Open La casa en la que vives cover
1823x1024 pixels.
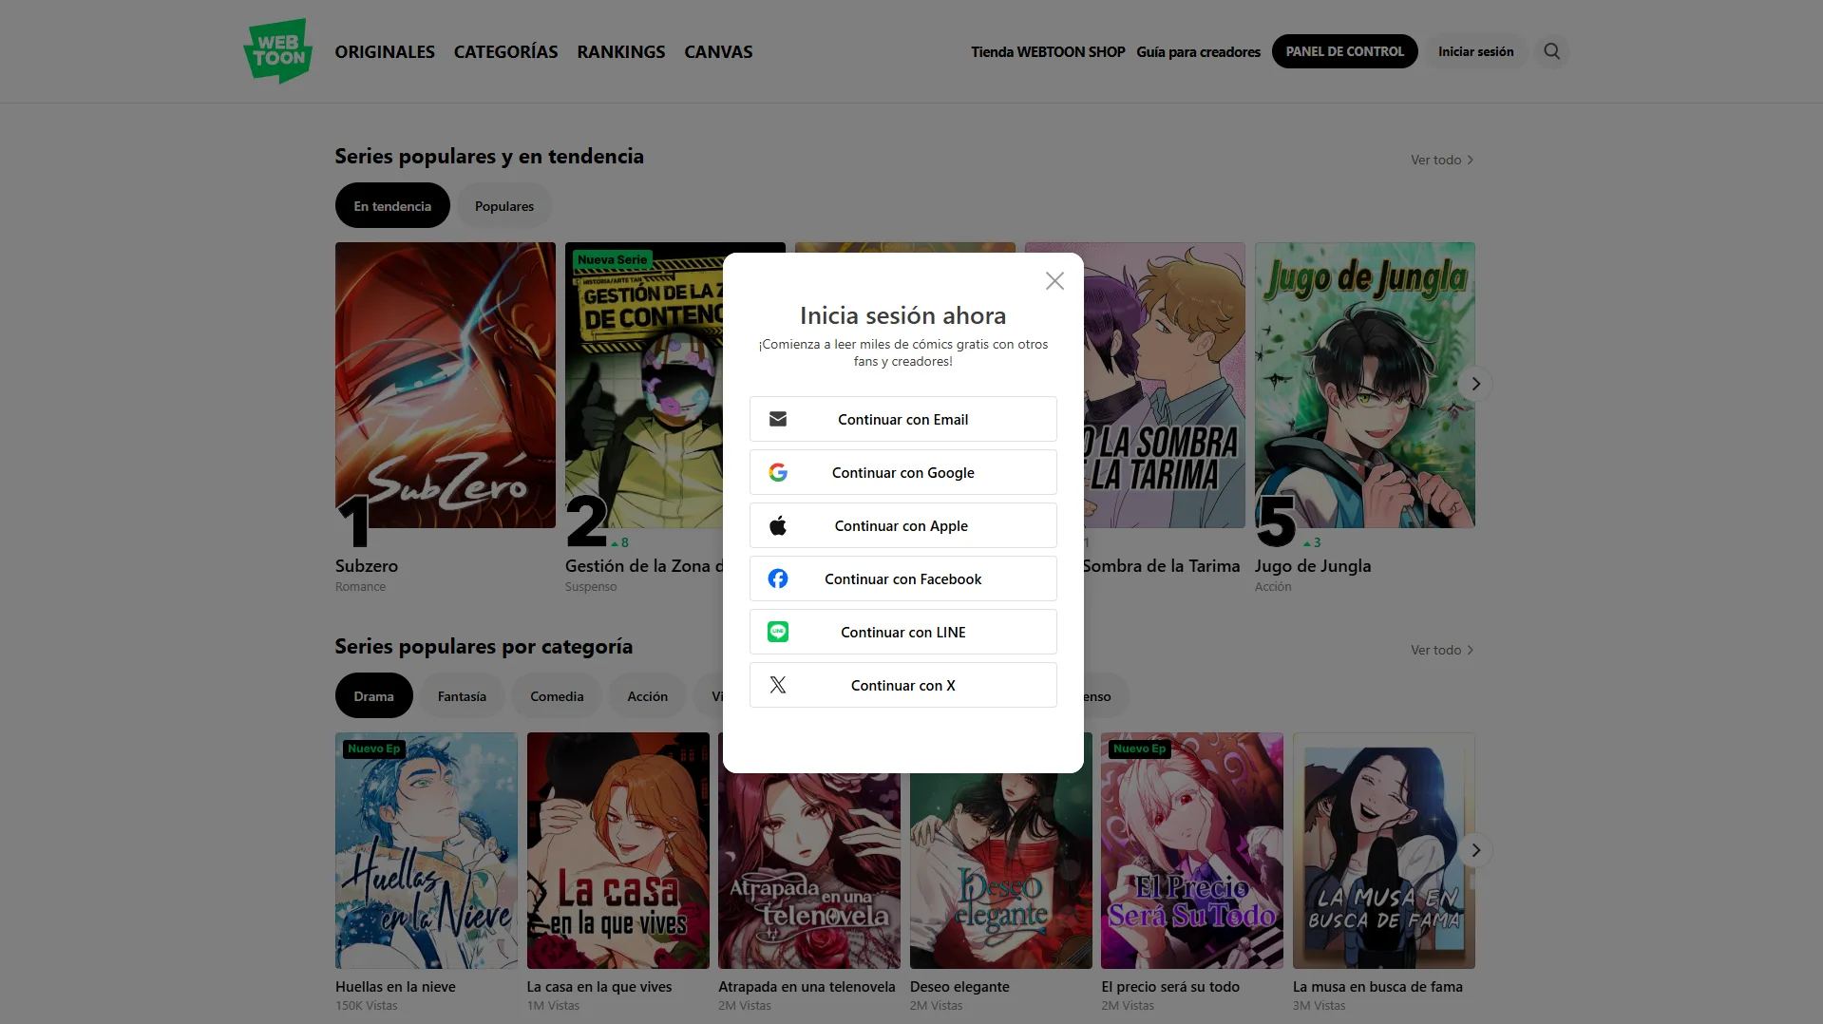point(618,850)
